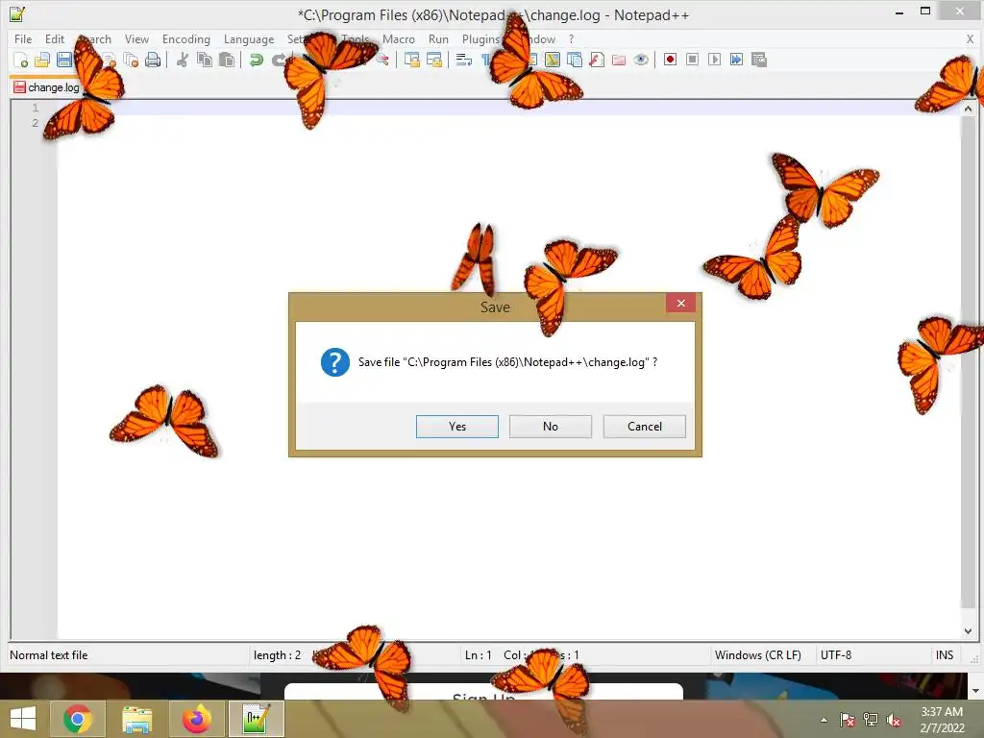The image size is (984, 738).
Task: Open Google Chrome from the taskbar
Action: pyautogui.click(x=78, y=719)
